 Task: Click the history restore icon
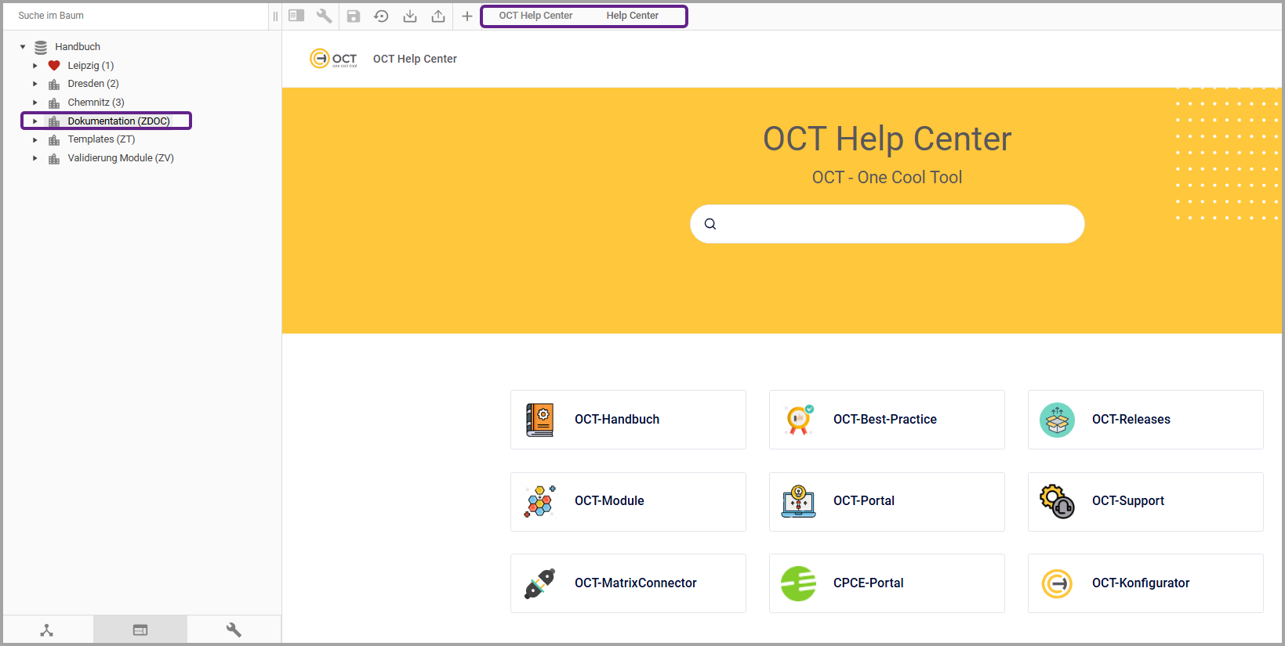tap(381, 16)
